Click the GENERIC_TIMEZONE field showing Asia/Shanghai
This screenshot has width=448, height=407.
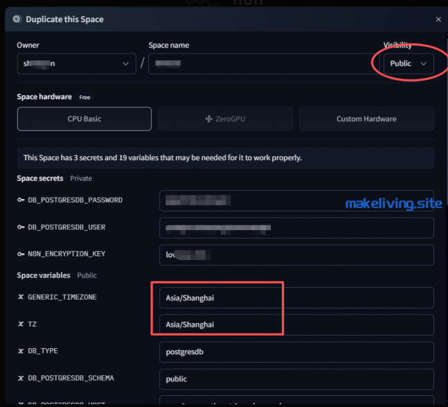(296, 297)
